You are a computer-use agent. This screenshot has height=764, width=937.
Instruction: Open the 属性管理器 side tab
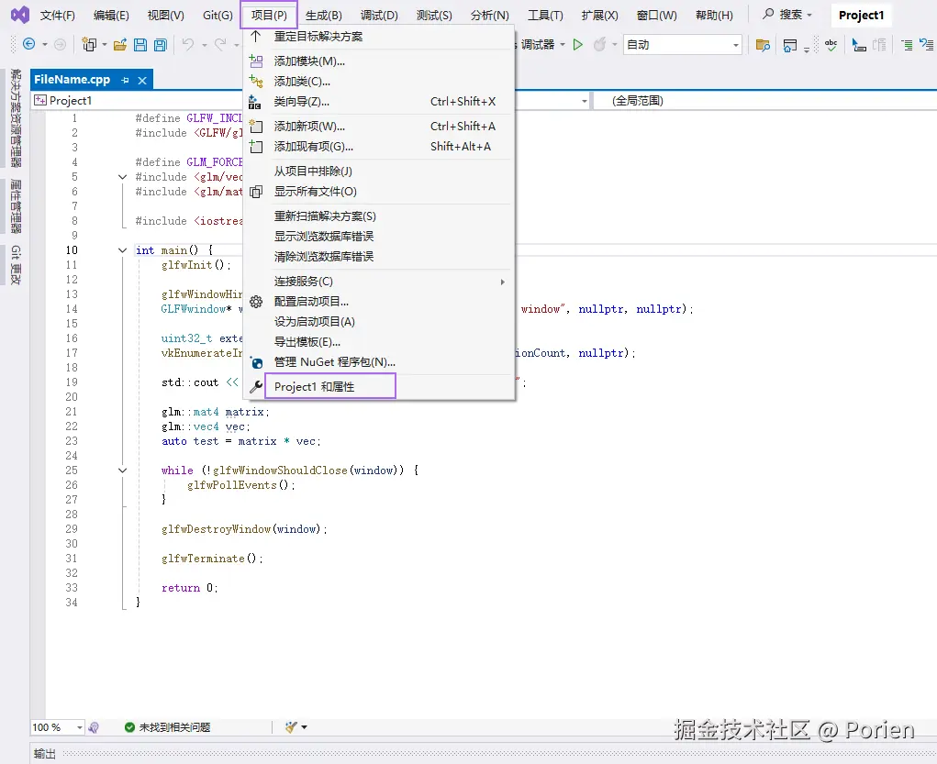16,206
